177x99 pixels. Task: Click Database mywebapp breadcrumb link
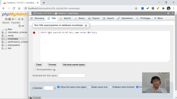(x=68, y=13)
